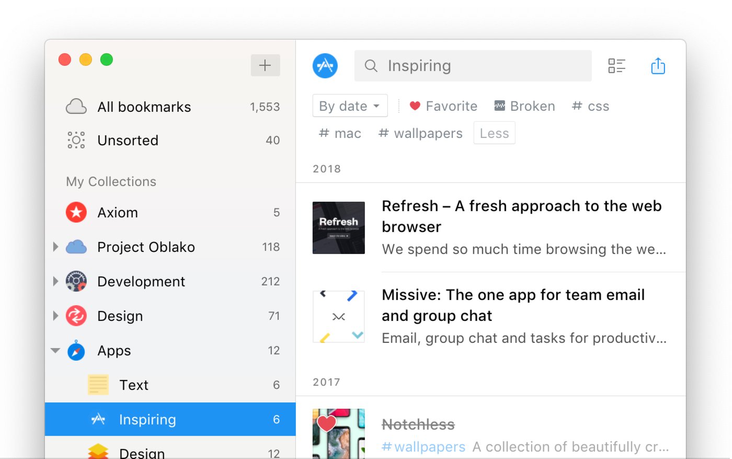Click the blue App Store collection avatar

point(325,66)
